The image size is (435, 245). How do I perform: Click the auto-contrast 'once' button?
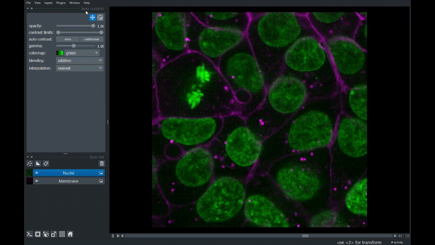click(68, 39)
